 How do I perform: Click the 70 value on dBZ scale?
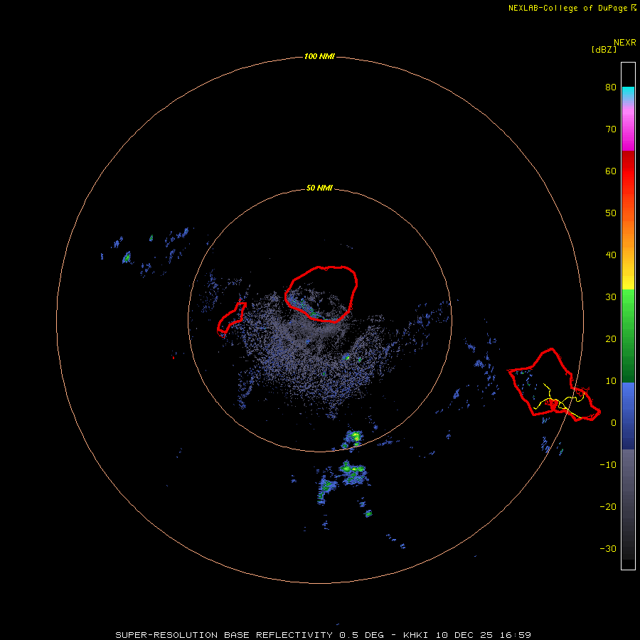(611, 129)
